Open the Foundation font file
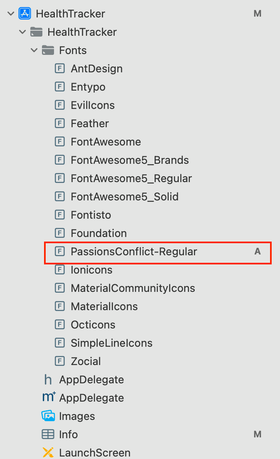The width and height of the screenshot is (280, 459). coord(99,233)
